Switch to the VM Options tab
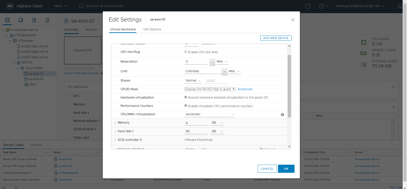The width and height of the screenshot is (407, 189). click(152, 29)
